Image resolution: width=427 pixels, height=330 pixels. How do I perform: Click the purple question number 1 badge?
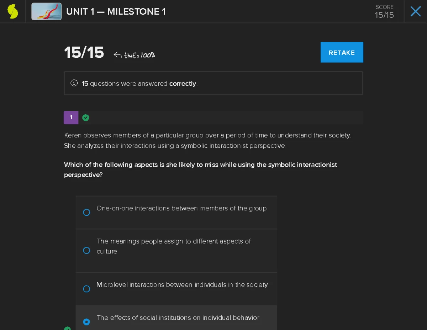[x=71, y=117]
